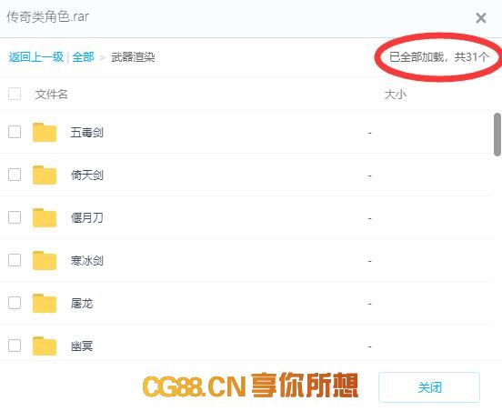502x411 pixels.
Task: Open the 屠龙 folder icon
Action: [45, 303]
